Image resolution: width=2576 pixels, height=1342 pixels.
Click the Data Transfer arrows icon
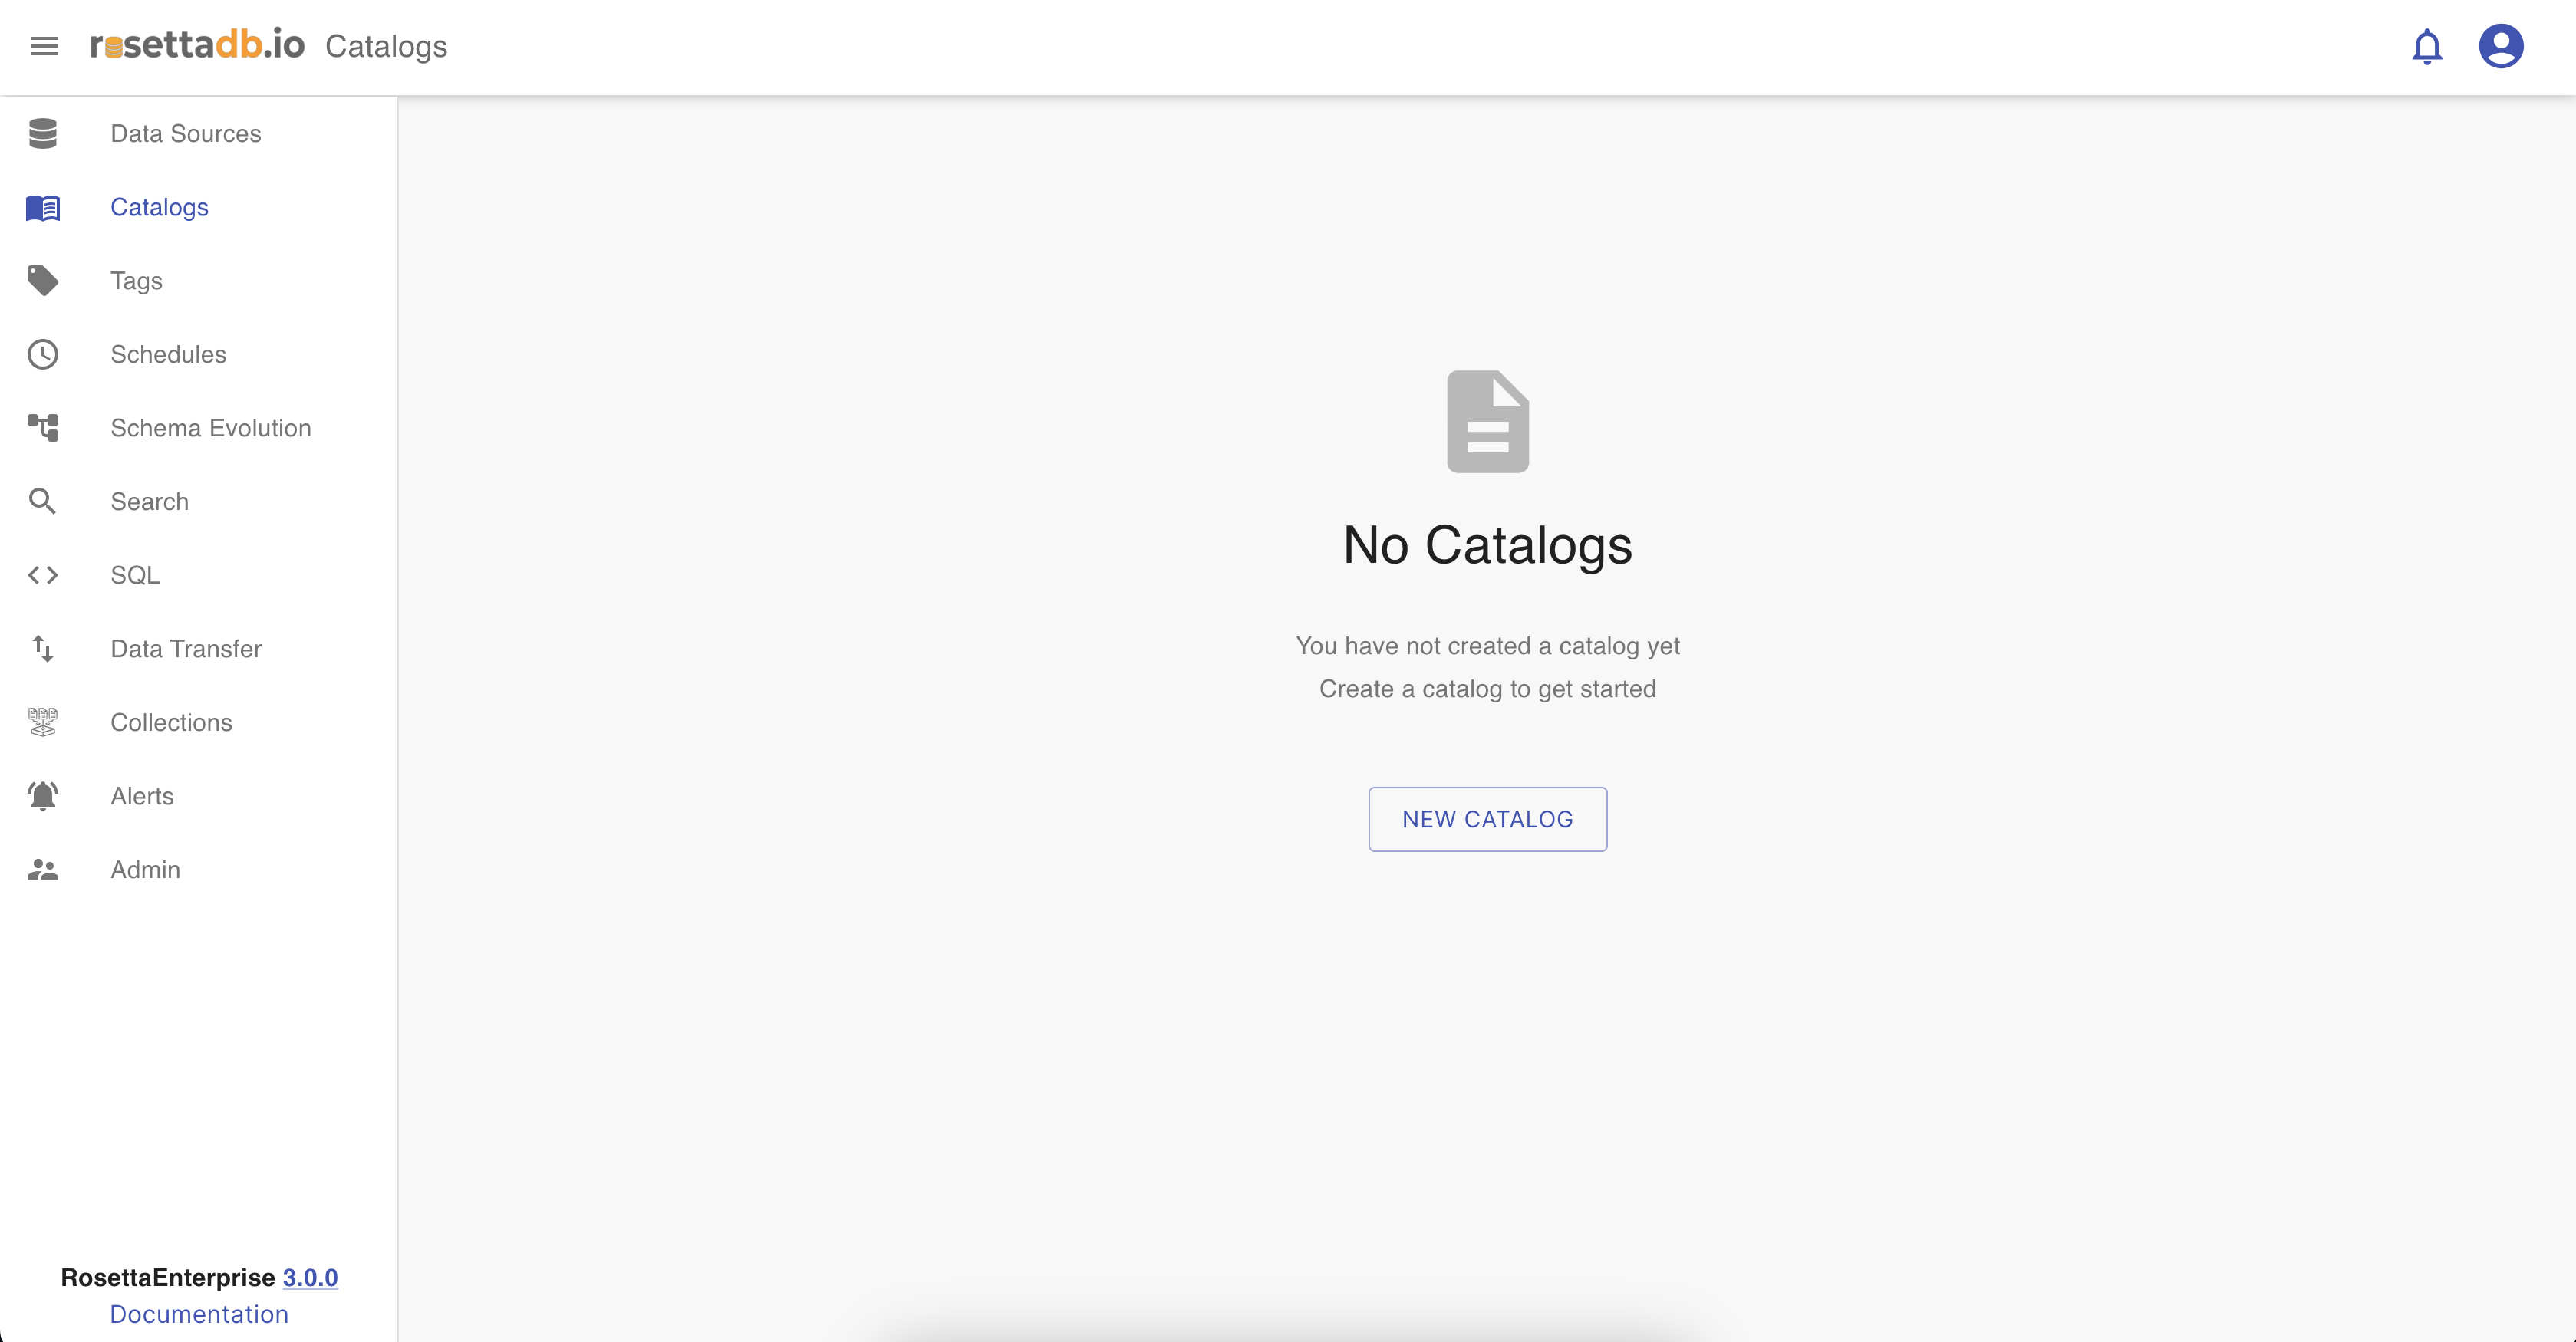[43, 649]
